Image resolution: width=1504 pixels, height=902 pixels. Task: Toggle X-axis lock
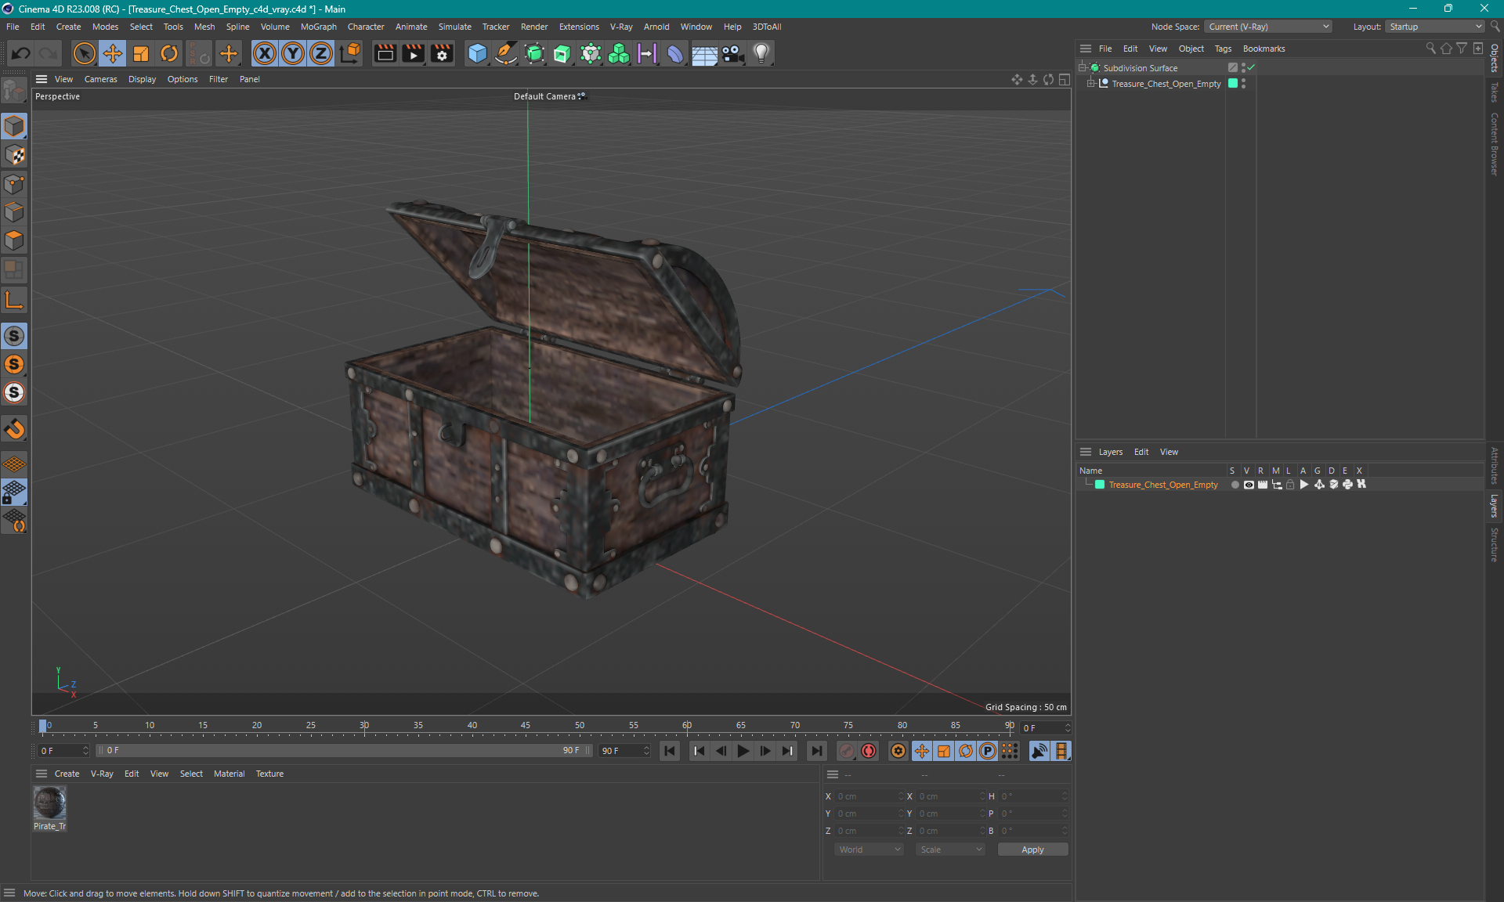(265, 53)
